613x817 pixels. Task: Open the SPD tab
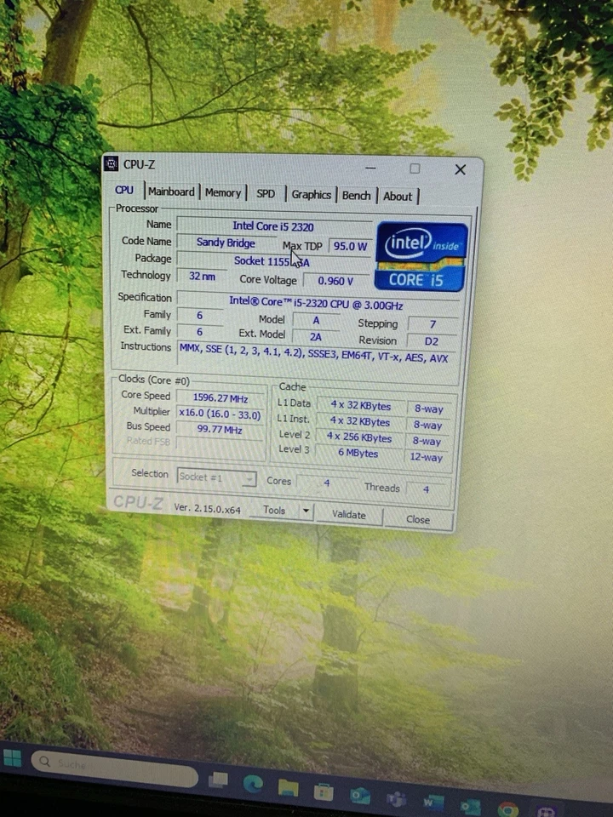(266, 194)
